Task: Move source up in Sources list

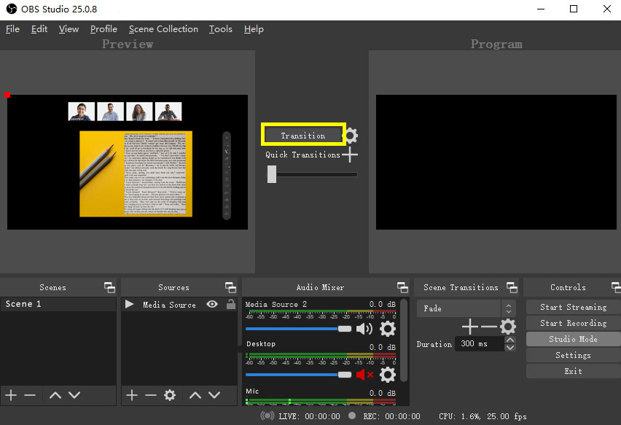Action: pos(195,395)
